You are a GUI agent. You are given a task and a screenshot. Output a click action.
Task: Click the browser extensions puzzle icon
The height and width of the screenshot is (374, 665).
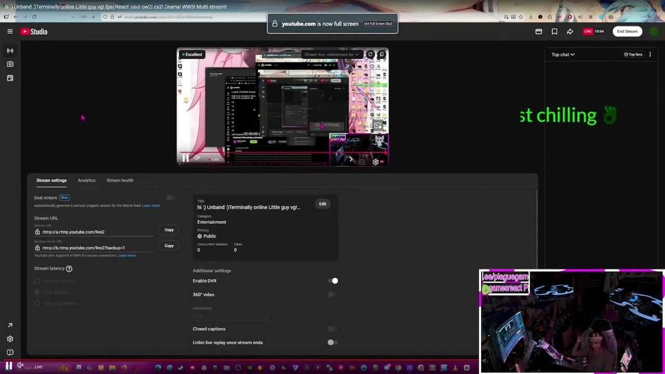pyautogui.click(x=550, y=17)
